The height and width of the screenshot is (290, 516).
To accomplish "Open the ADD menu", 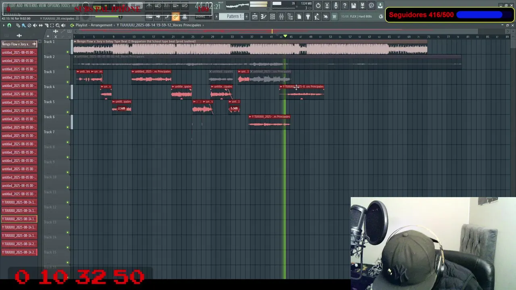I will (20, 5).
